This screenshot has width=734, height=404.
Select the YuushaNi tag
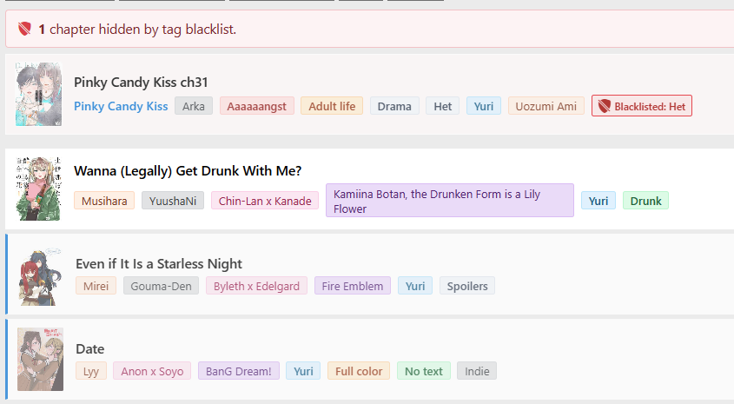tap(173, 201)
